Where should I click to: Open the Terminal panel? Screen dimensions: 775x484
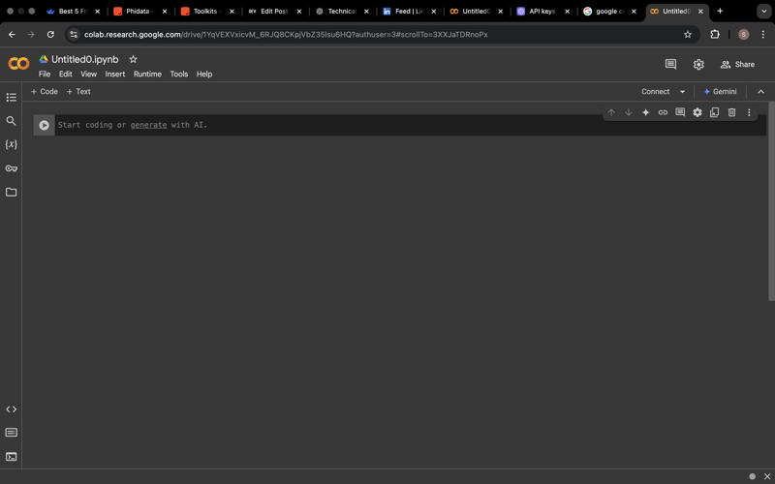[12, 456]
